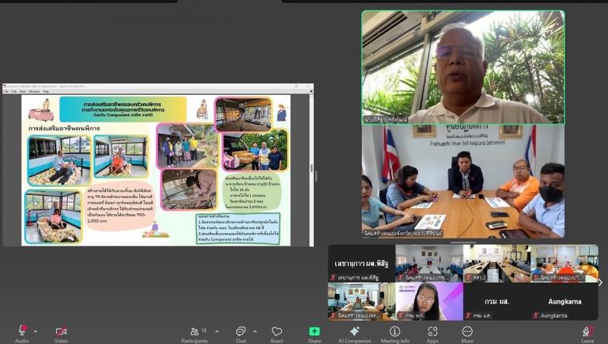Expand the Participants options arrow
The height and width of the screenshot is (344, 608).
point(217,332)
